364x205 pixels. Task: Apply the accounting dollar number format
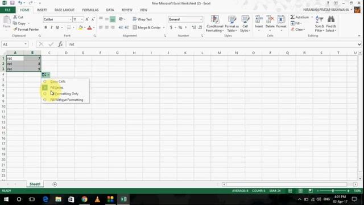tap(171, 27)
